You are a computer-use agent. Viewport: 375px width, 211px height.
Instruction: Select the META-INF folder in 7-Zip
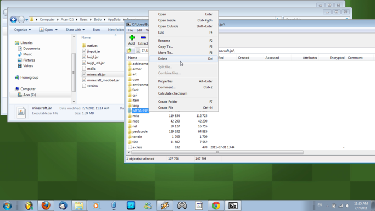point(138,110)
